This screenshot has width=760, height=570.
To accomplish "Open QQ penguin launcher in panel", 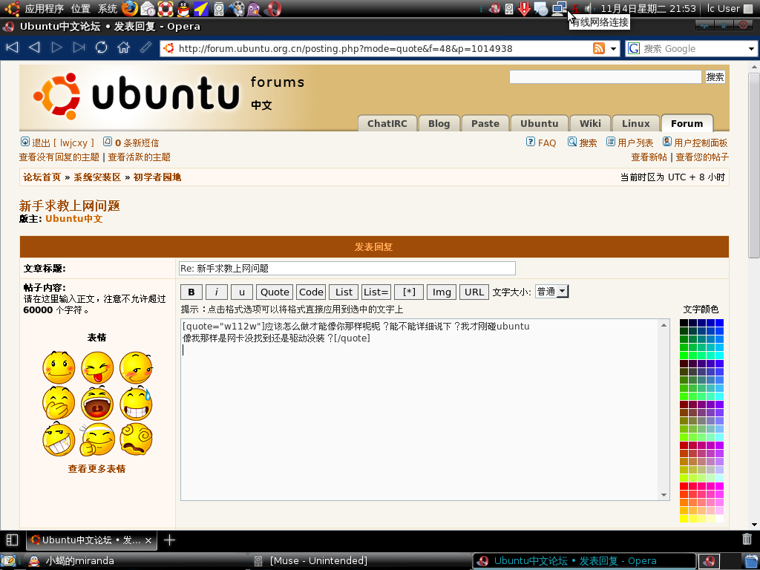I will 183,9.
